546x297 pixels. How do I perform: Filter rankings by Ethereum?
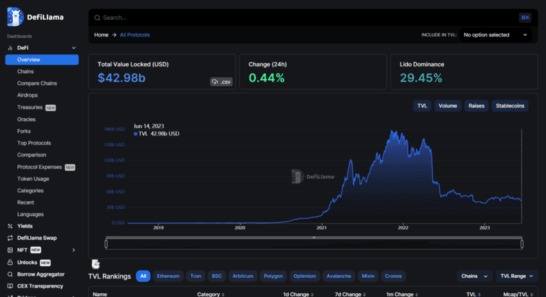168,276
